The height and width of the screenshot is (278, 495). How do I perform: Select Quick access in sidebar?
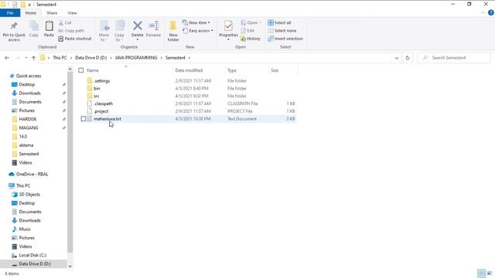pyautogui.click(x=29, y=76)
